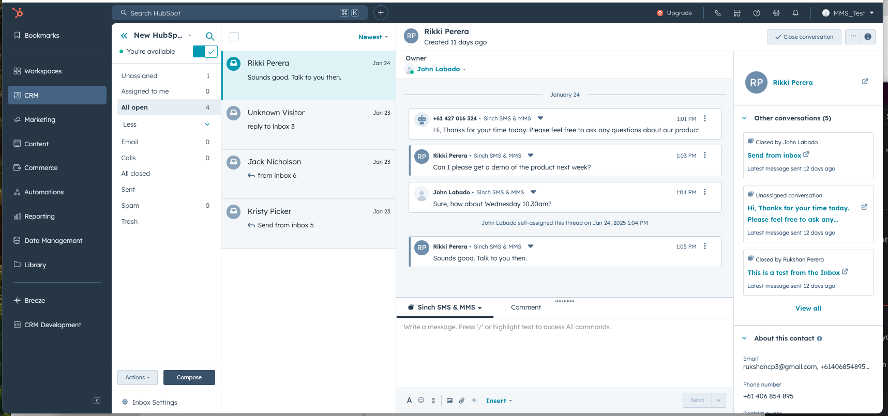Open Unknown Visitor conversation

pos(309,125)
